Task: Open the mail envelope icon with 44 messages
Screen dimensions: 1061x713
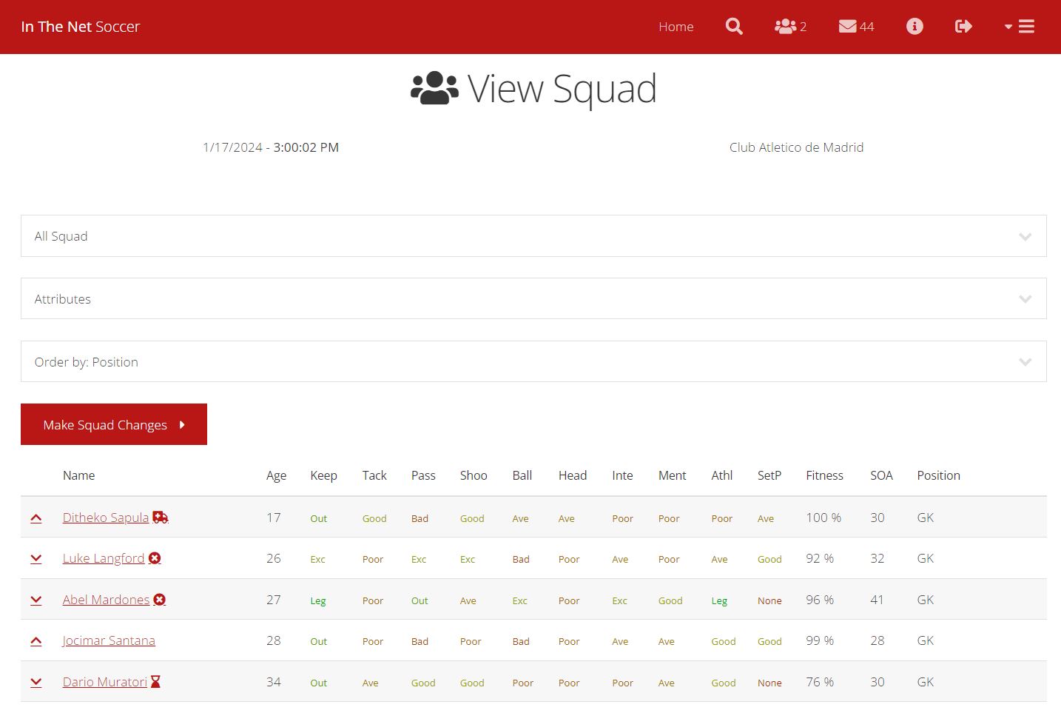Action: (856, 27)
